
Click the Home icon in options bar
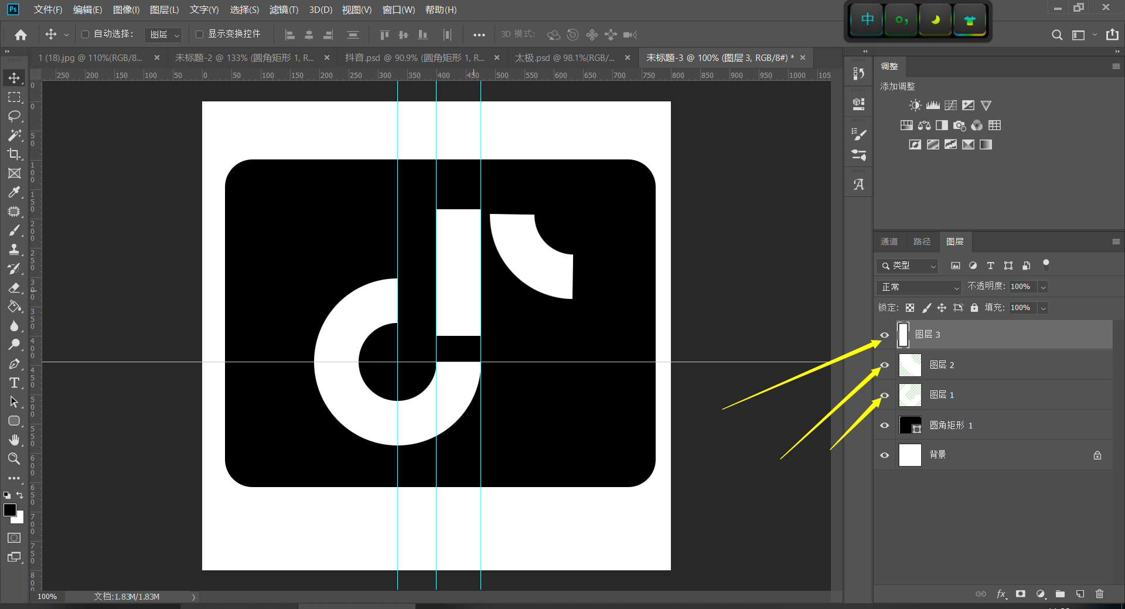point(21,35)
